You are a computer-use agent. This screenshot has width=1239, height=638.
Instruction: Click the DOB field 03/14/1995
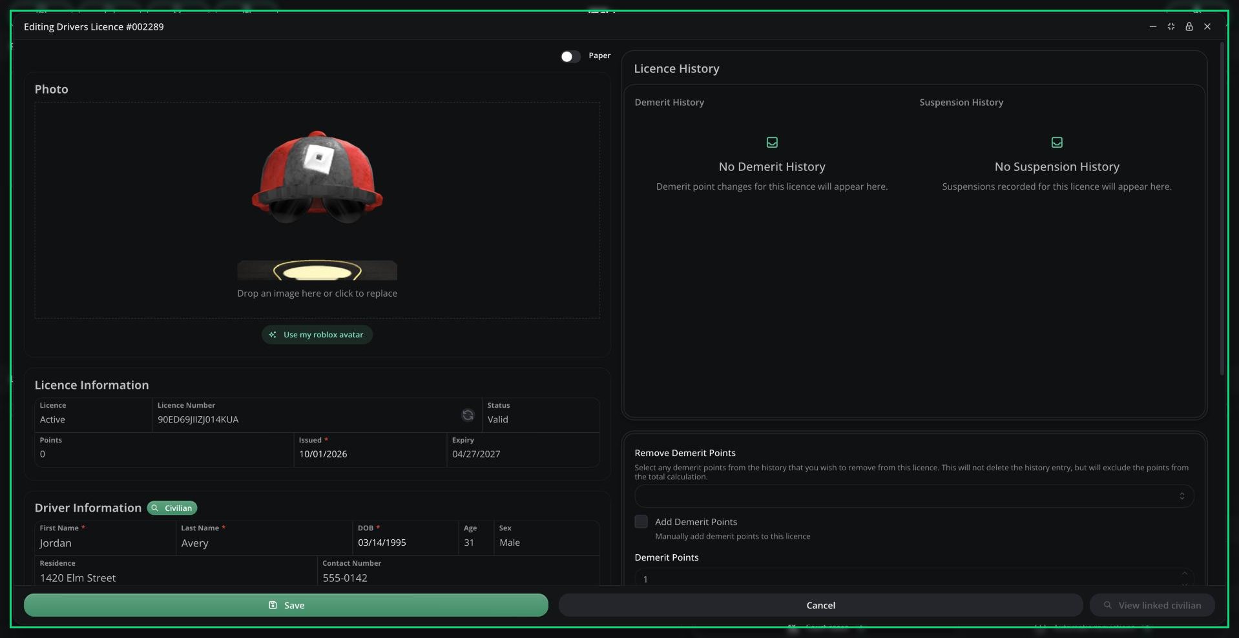point(406,538)
